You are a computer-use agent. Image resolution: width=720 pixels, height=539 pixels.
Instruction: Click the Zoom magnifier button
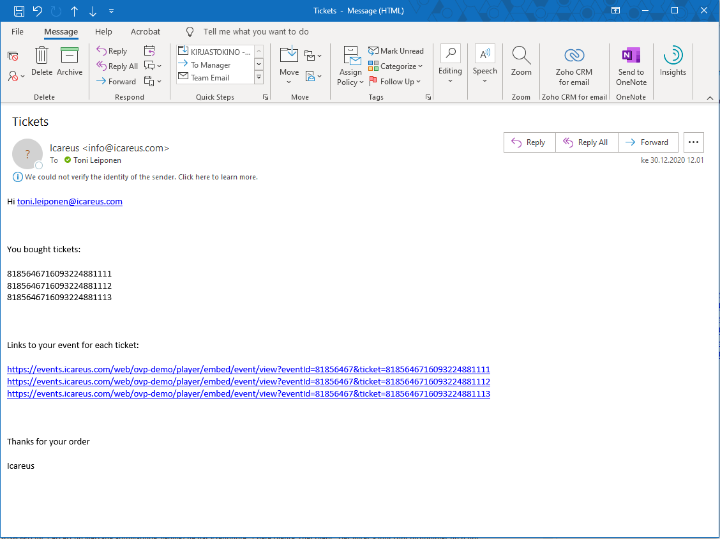coord(521,61)
